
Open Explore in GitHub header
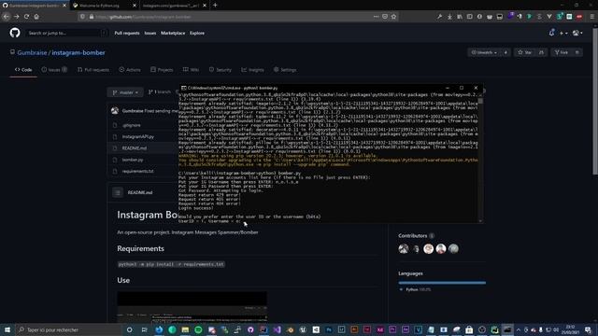197,34
